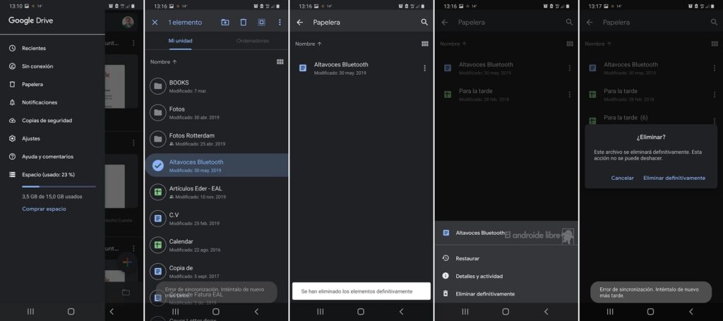The height and width of the screenshot is (321, 723).
Task: Tap Android home button under ¿Eliminar? dialog screen
Action: 650,311
